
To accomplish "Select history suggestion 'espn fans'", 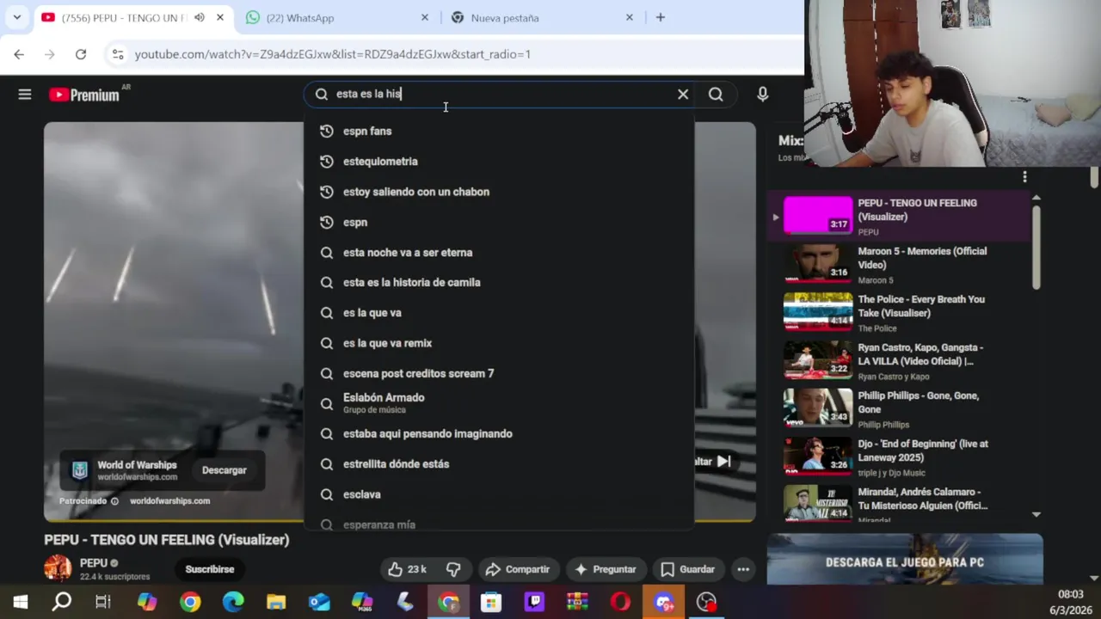I will pyautogui.click(x=499, y=132).
